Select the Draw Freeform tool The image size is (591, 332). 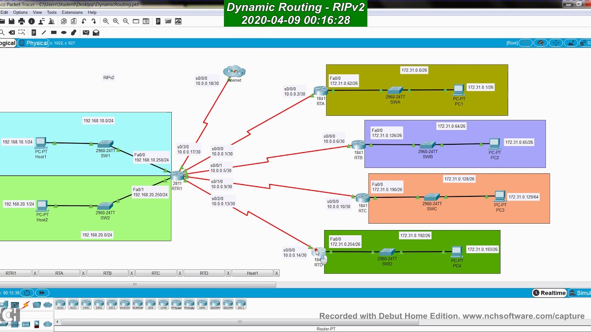[x=73, y=33]
